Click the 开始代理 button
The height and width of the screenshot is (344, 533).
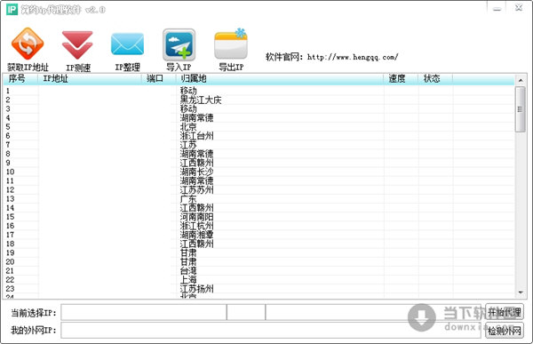pyautogui.click(x=505, y=312)
